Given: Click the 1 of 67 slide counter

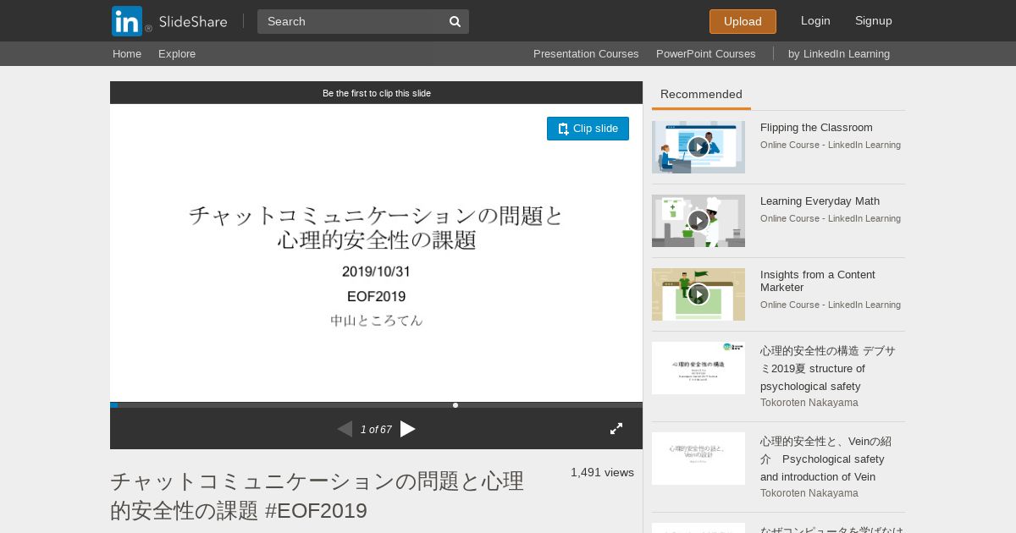Looking at the screenshot, I should [x=376, y=430].
